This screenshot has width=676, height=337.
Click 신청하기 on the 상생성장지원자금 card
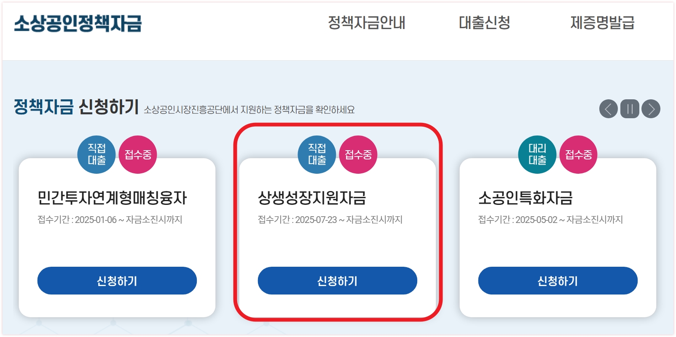[338, 280]
